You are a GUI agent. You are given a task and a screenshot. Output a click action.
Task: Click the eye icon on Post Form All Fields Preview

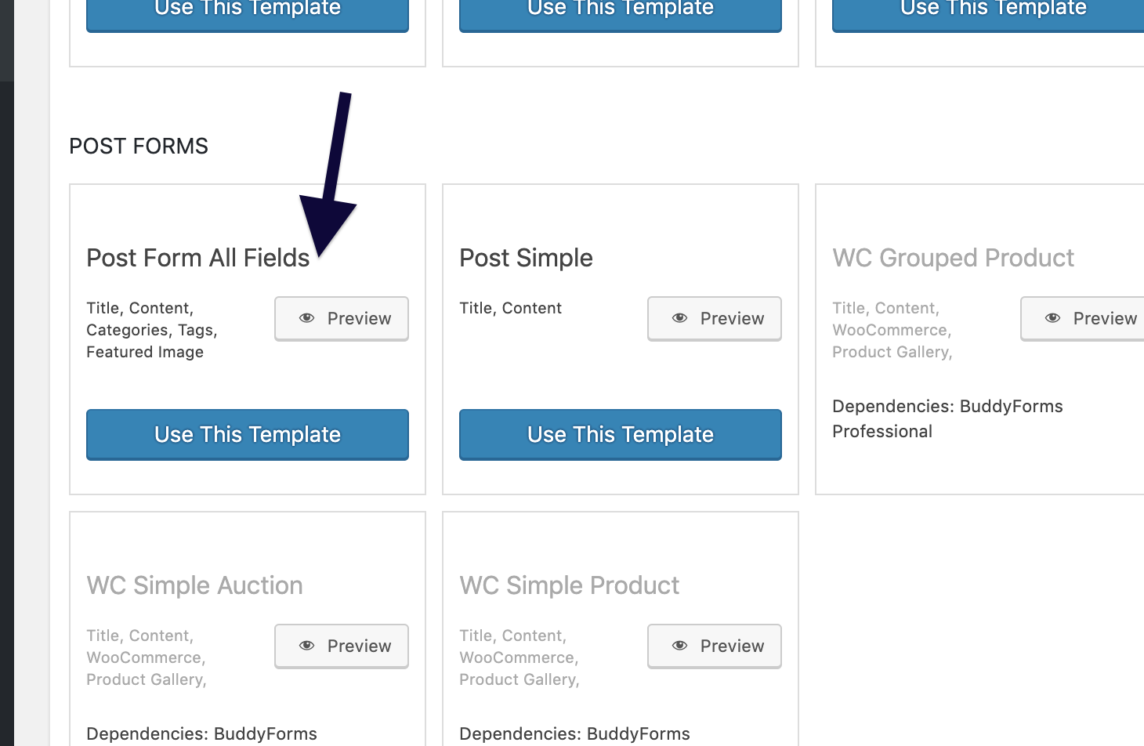click(306, 318)
